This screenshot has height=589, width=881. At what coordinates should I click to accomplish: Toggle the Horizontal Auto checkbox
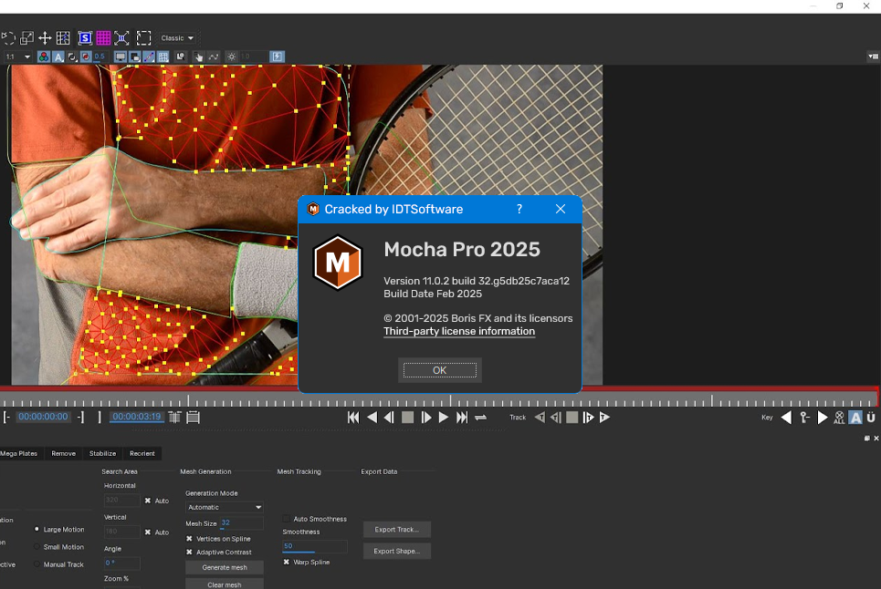pos(148,501)
